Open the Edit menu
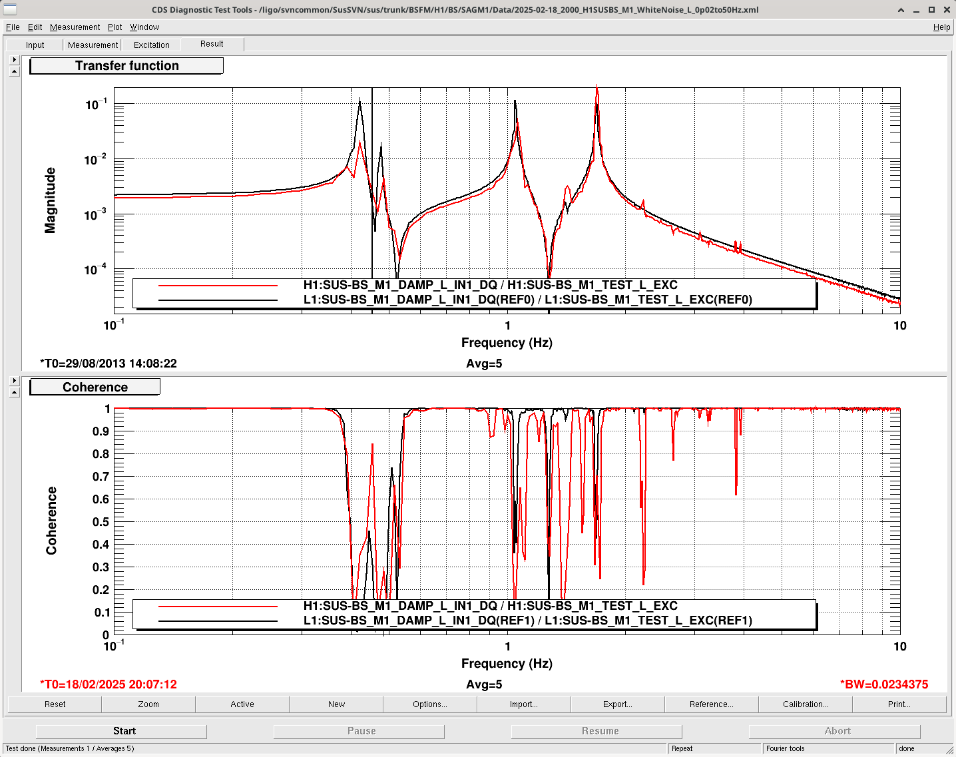956x757 pixels. click(x=35, y=27)
